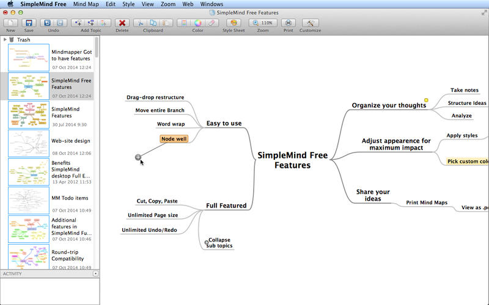Screen dimensions: 489x305
Task: Open the Mind Map menu
Action: (x=87, y=4)
